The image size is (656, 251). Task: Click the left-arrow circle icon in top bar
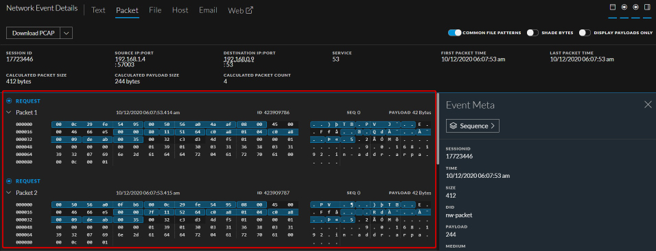(636, 7)
